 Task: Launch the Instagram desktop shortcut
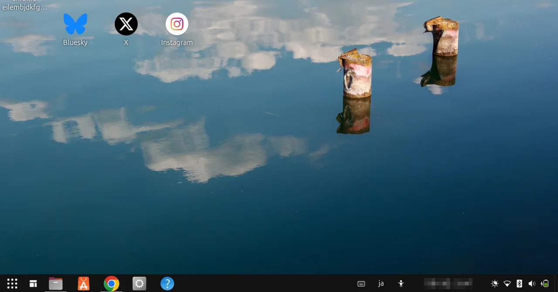coord(177,24)
